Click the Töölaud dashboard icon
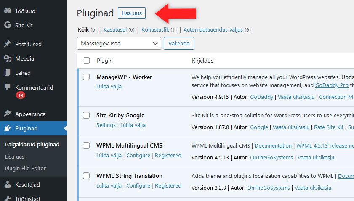 pos(7,11)
